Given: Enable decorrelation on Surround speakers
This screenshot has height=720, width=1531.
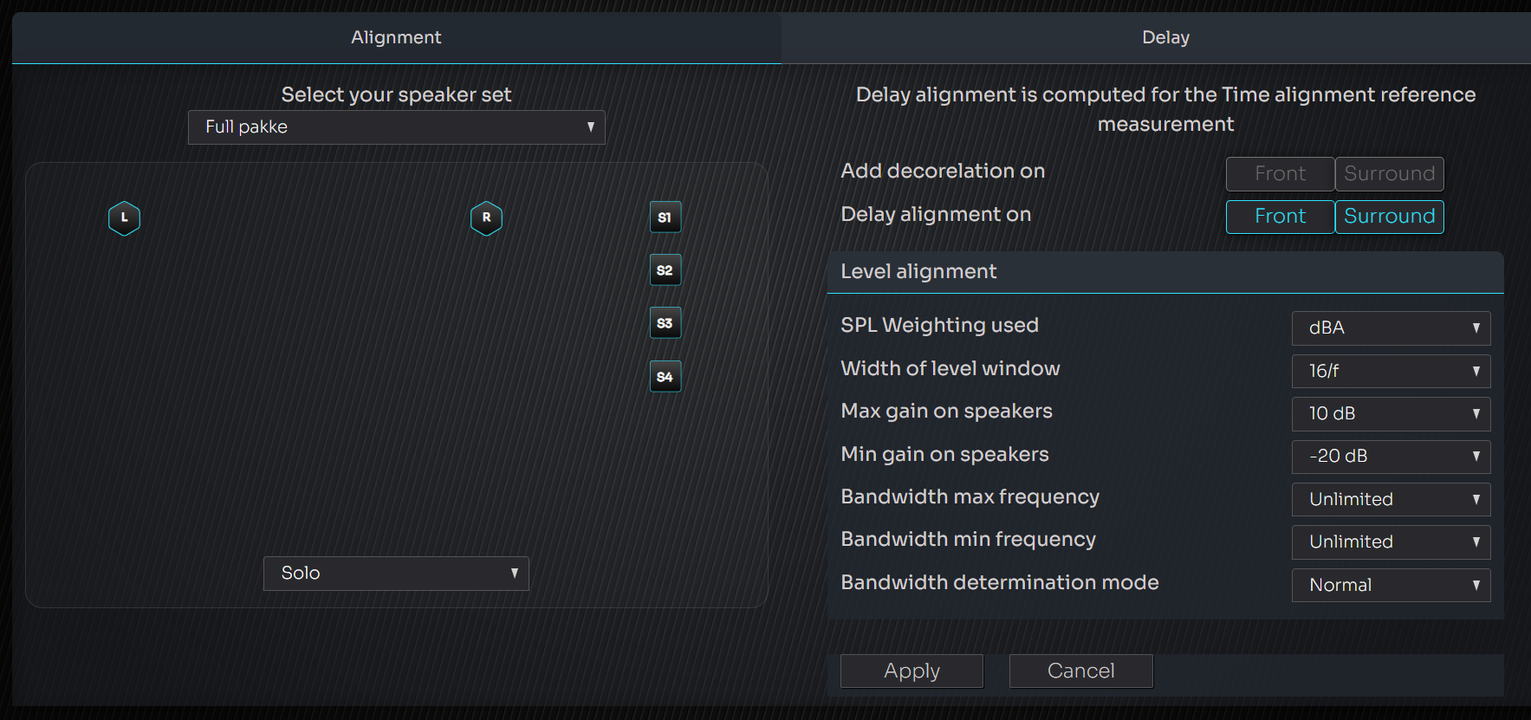Looking at the screenshot, I should (x=1389, y=174).
